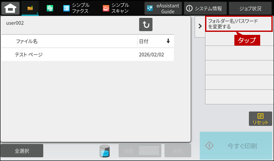Tap フォルダー名/パスワードを変更する
This screenshot has width=274, height=161.
[239, 24]
